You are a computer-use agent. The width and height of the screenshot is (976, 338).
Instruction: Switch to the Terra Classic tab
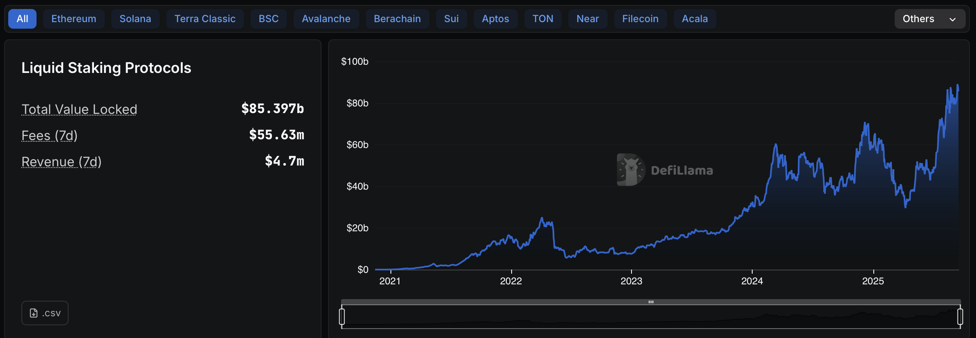coord(204,18)
